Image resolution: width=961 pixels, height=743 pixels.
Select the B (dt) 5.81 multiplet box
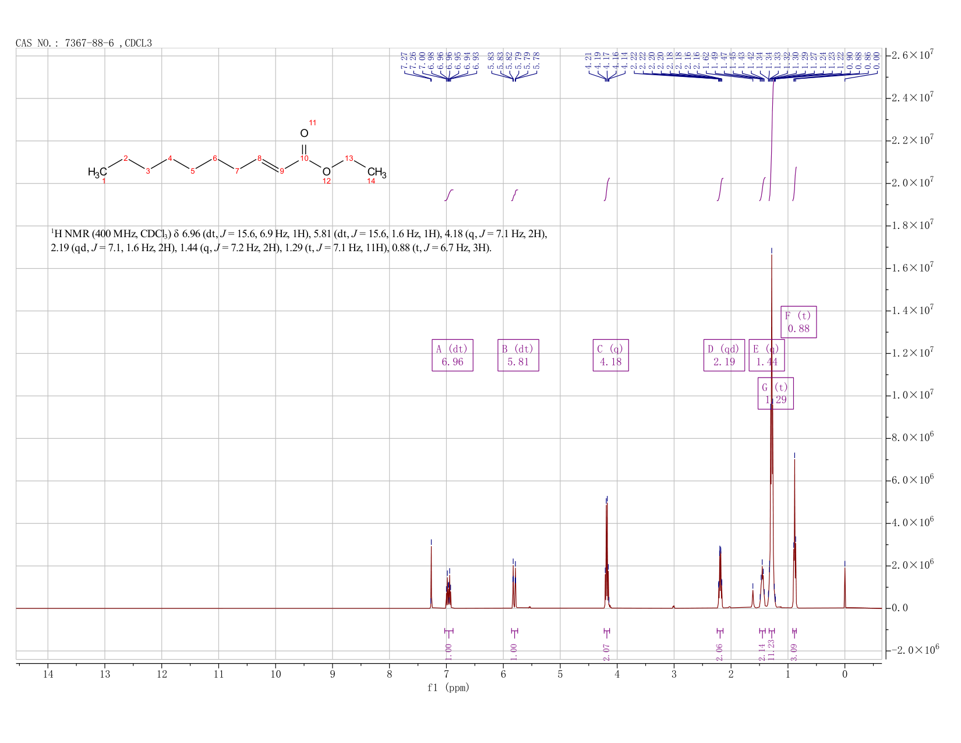pyautogui.click(x=518, y=355)
